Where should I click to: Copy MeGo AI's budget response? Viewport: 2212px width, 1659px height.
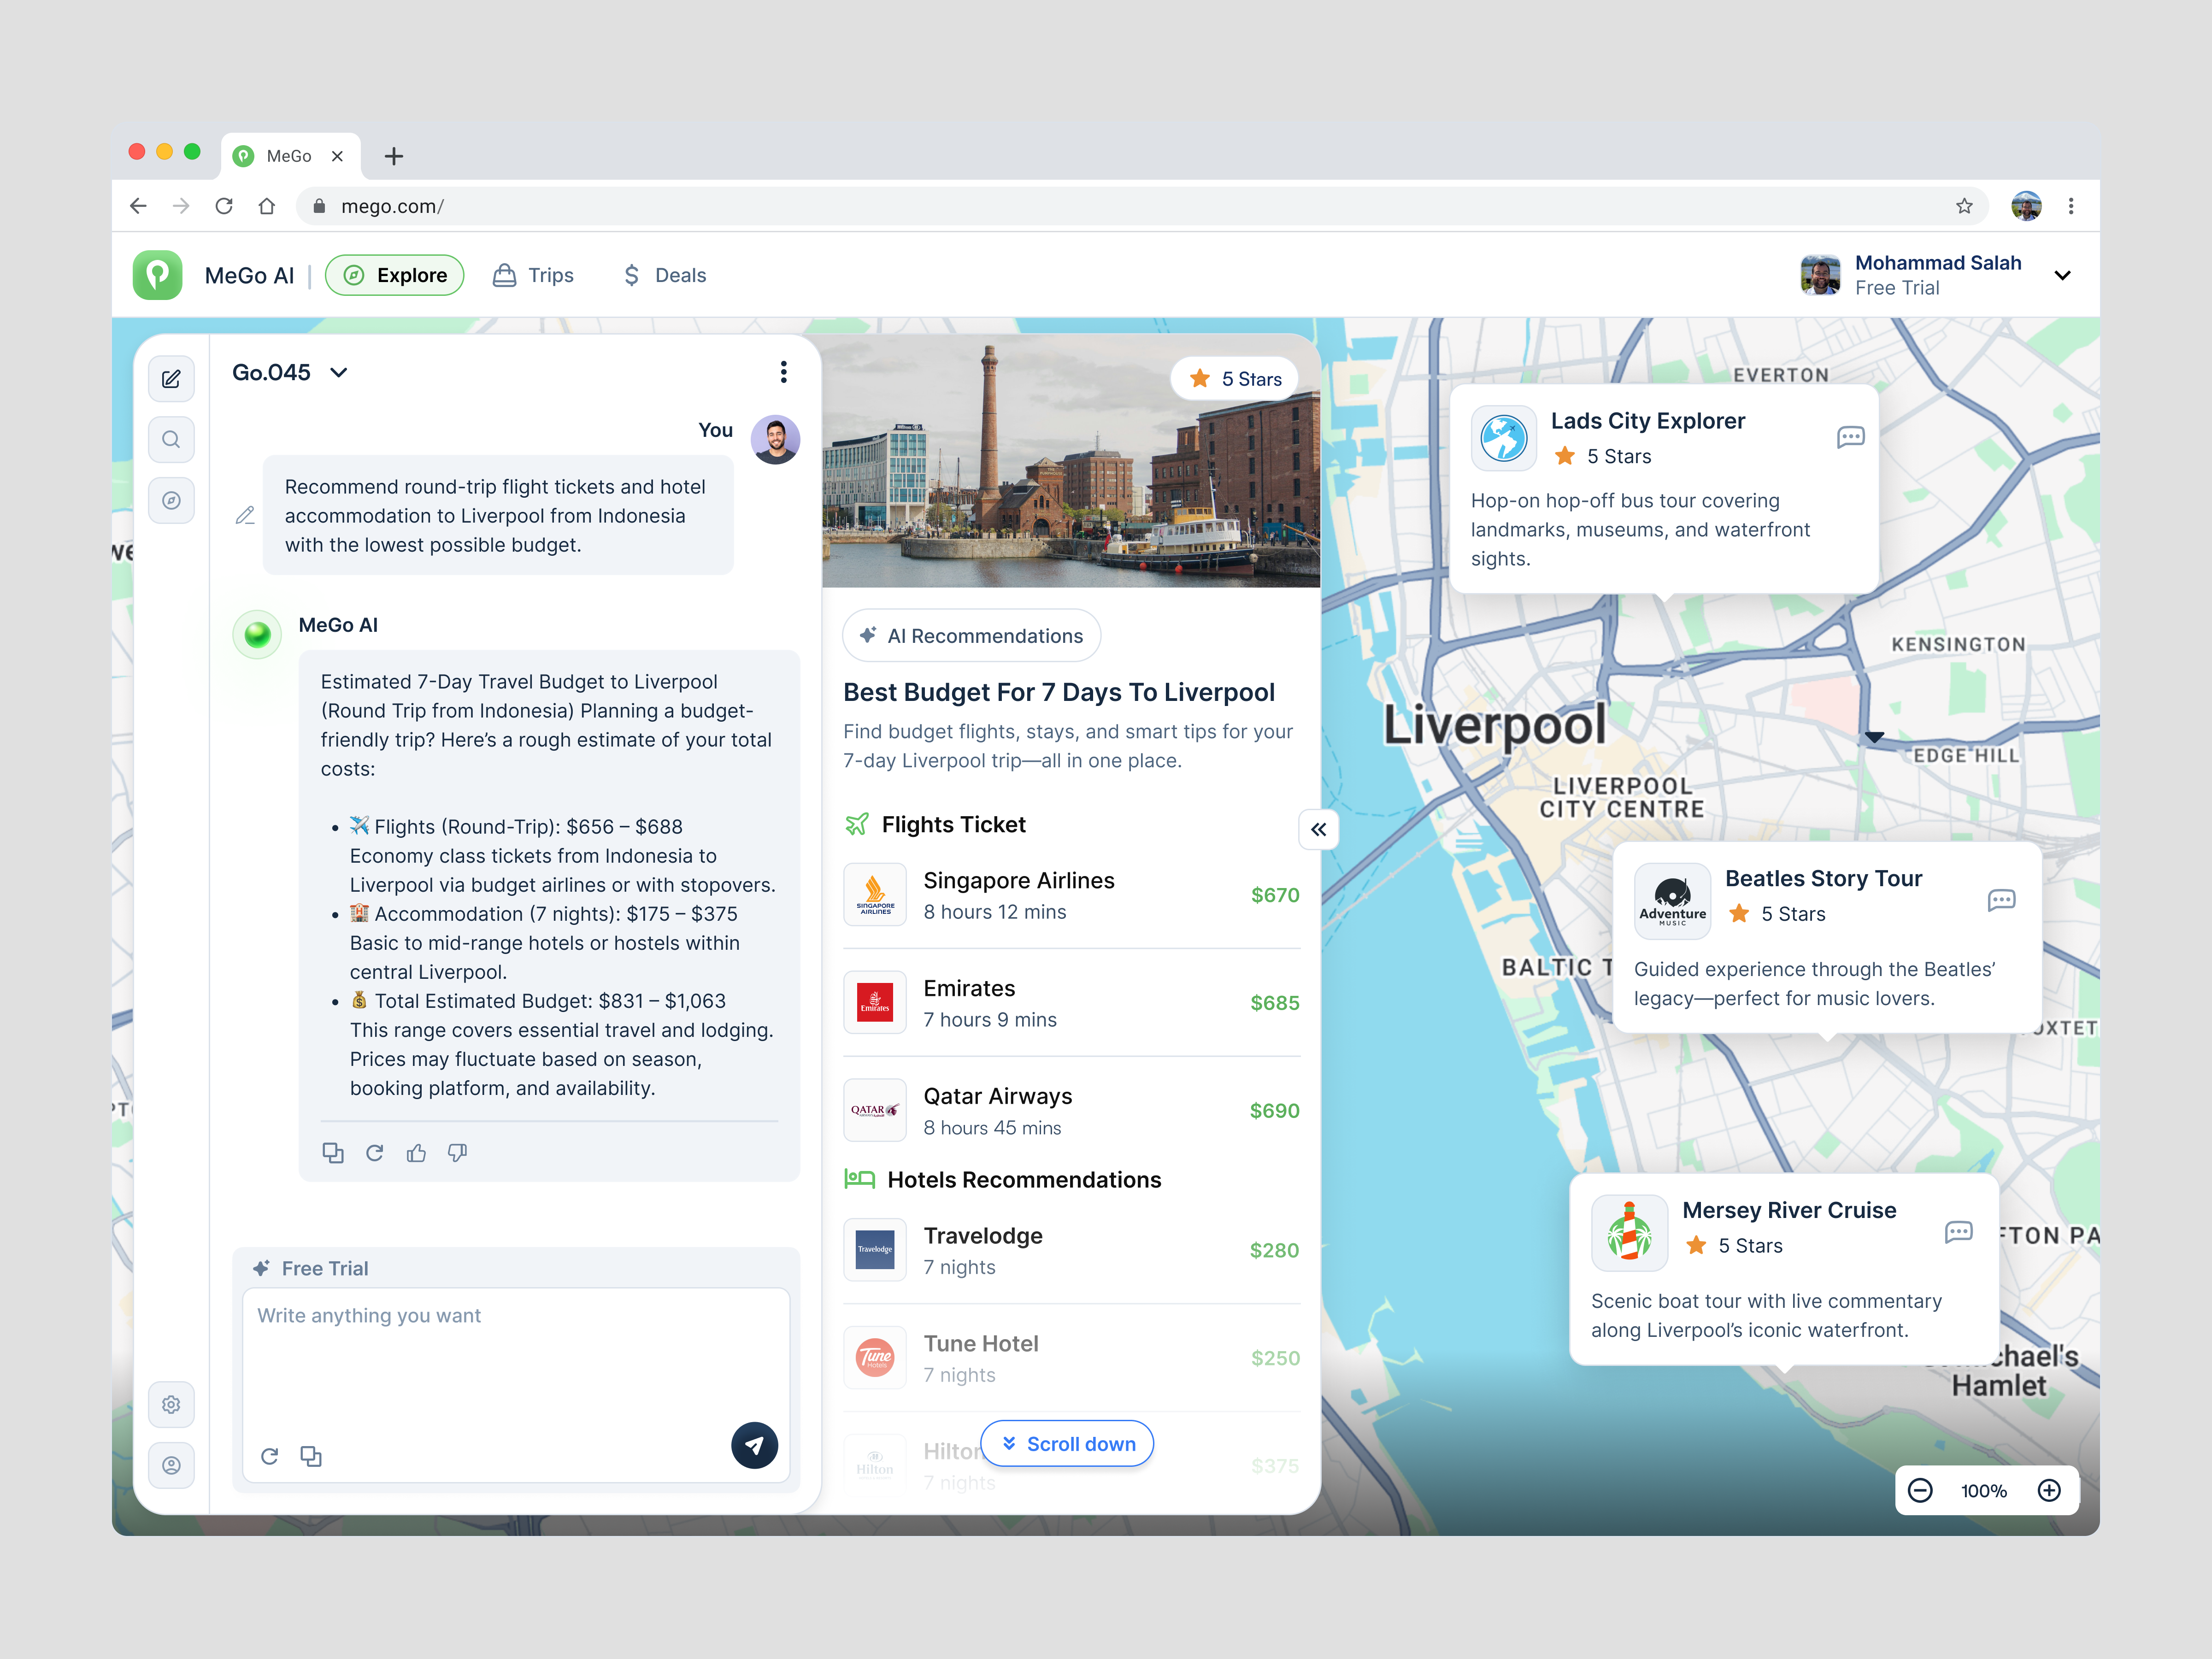click(x=333, y=1152)
